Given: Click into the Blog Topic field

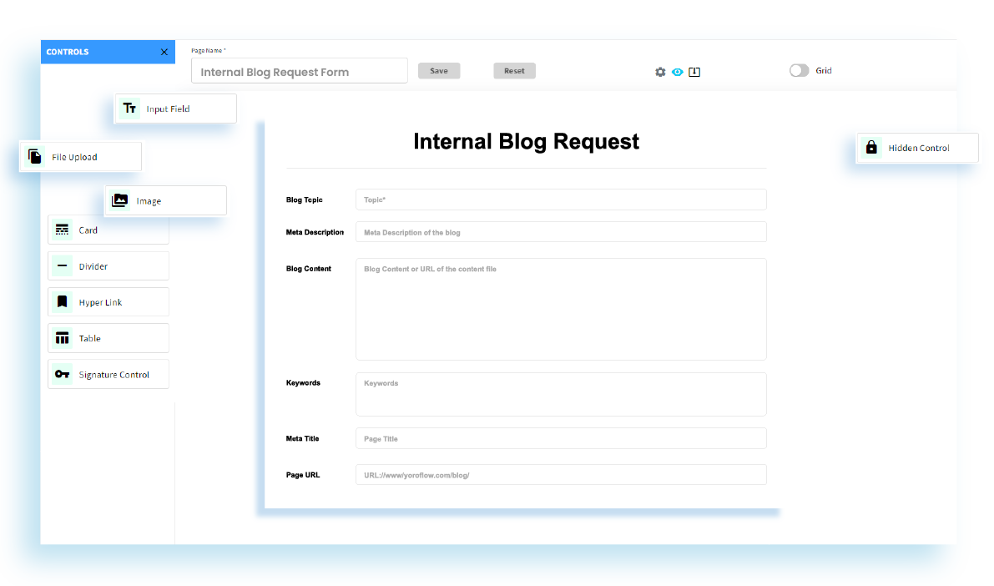Looking at the screenshot, I should click(x=561, y=200).
